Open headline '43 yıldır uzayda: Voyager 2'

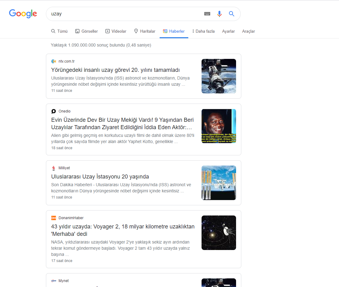(123, 230)
